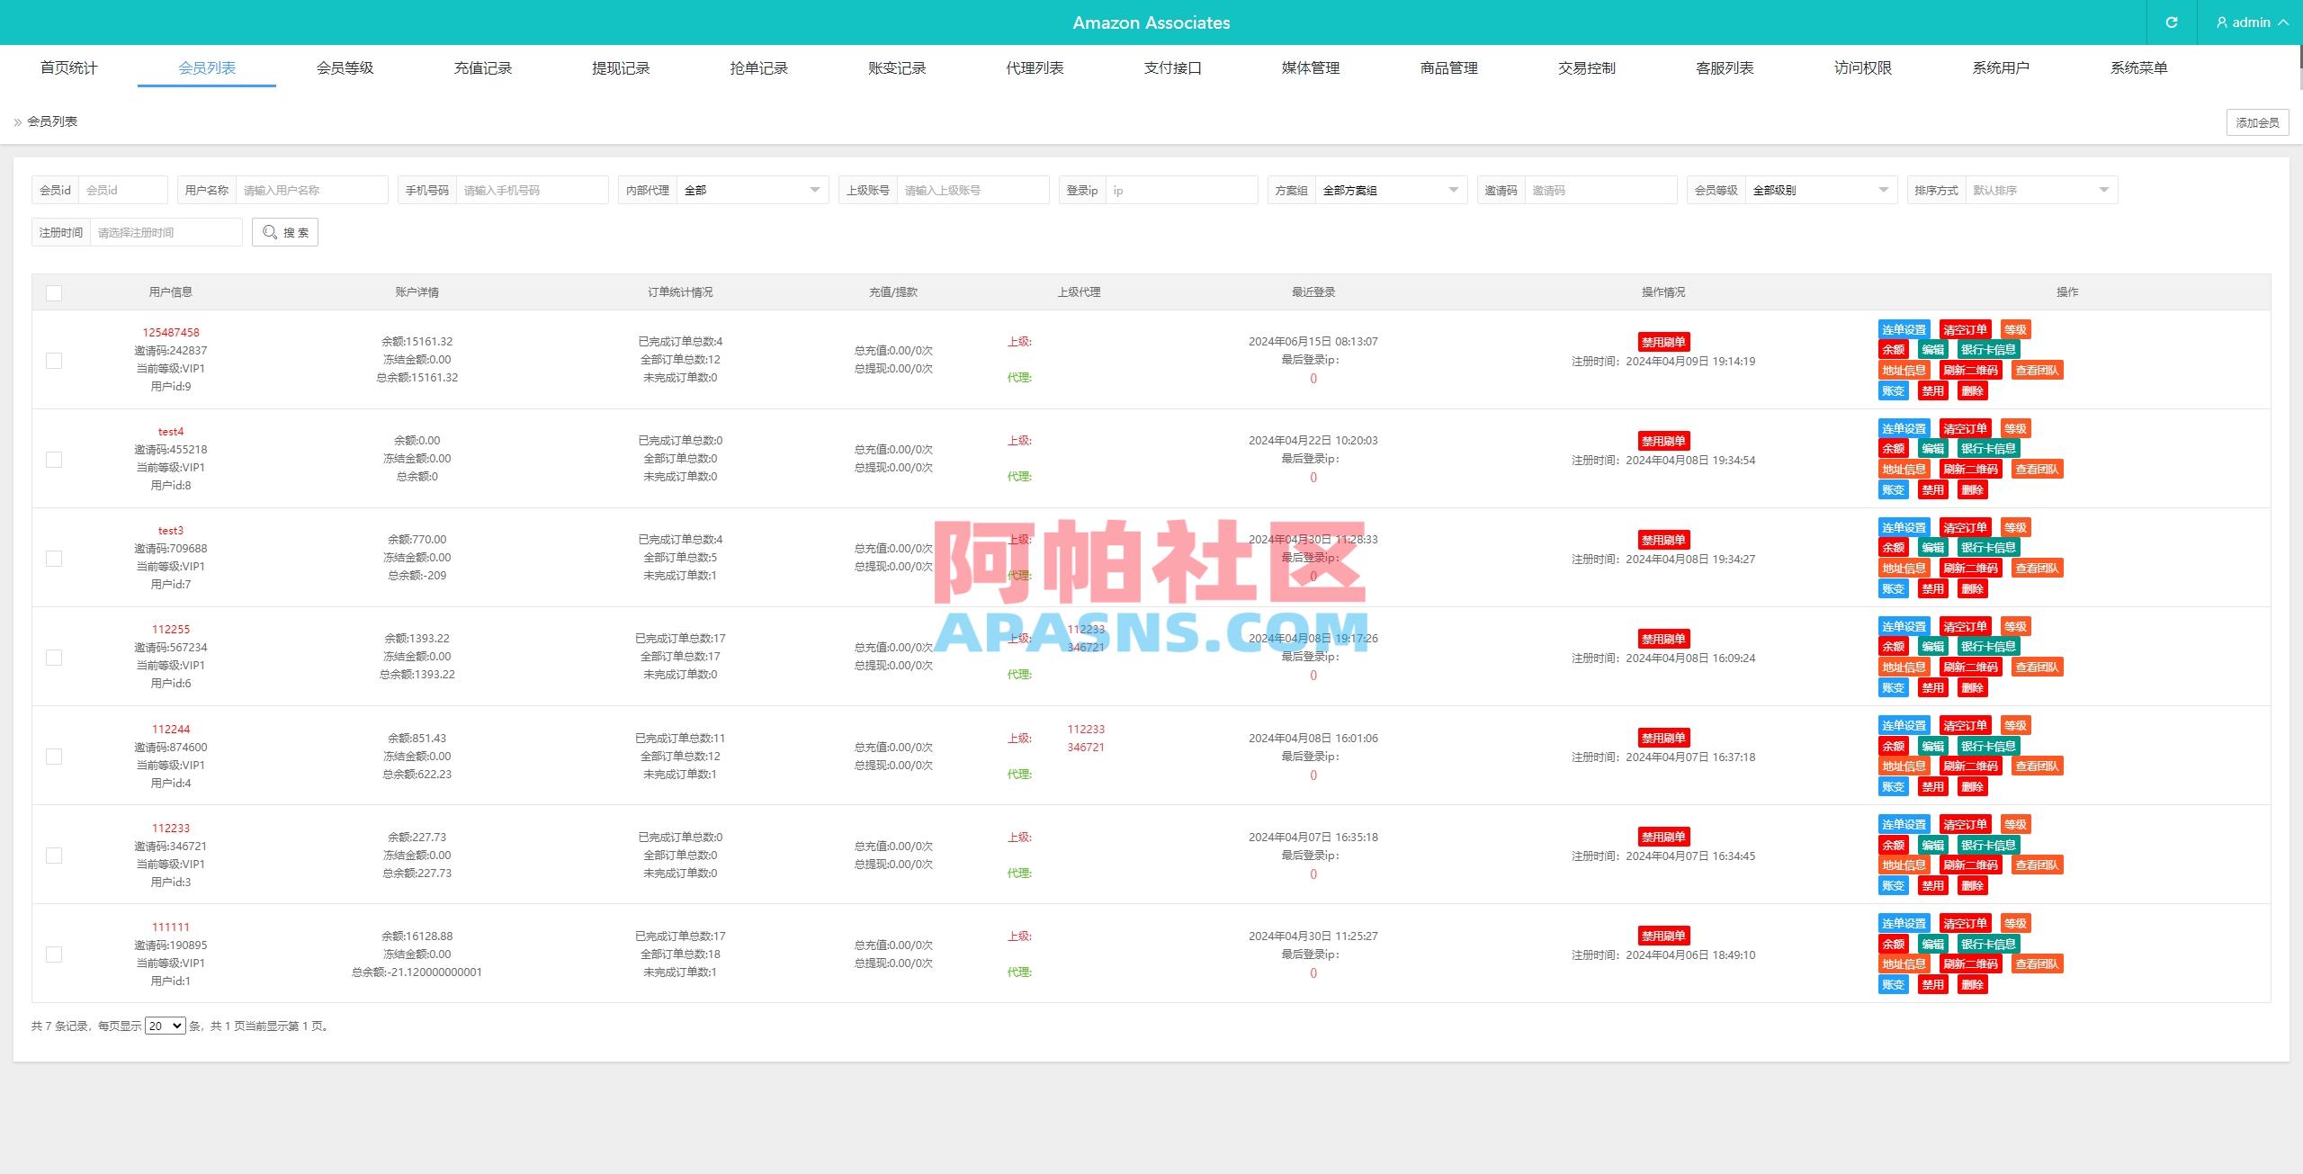Open the 交易控制 tab
This screenshot has height=1174, width=2303.
(x=1586, y=67)
